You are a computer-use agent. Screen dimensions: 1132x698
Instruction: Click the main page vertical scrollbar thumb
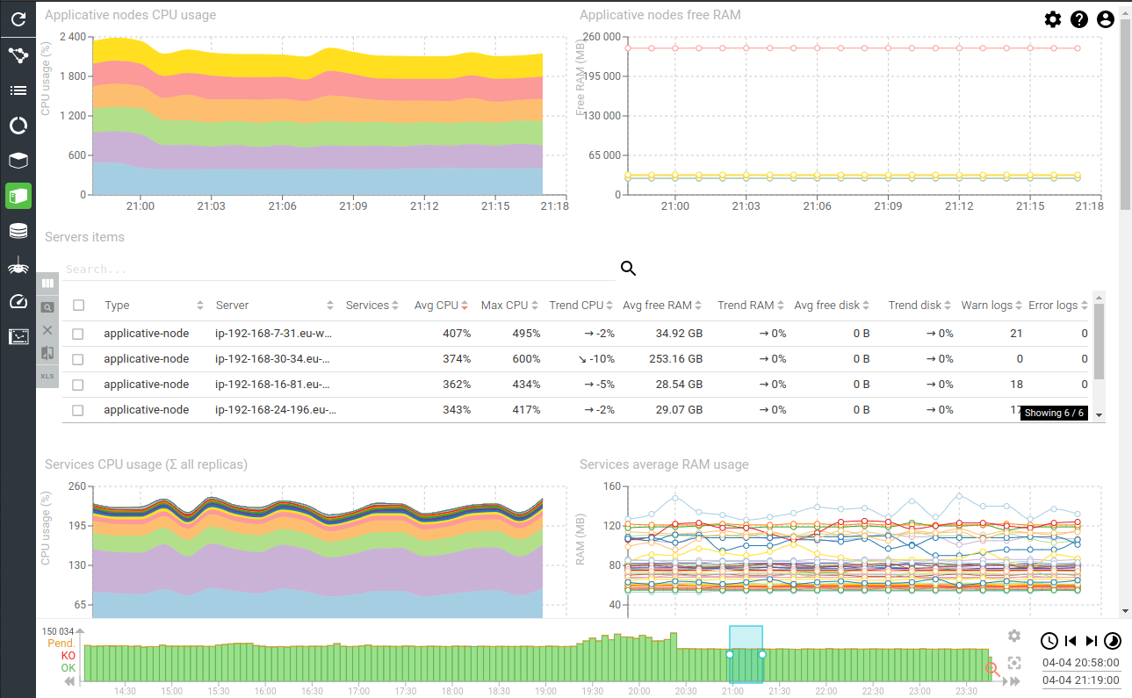(x=1125, y=114)
